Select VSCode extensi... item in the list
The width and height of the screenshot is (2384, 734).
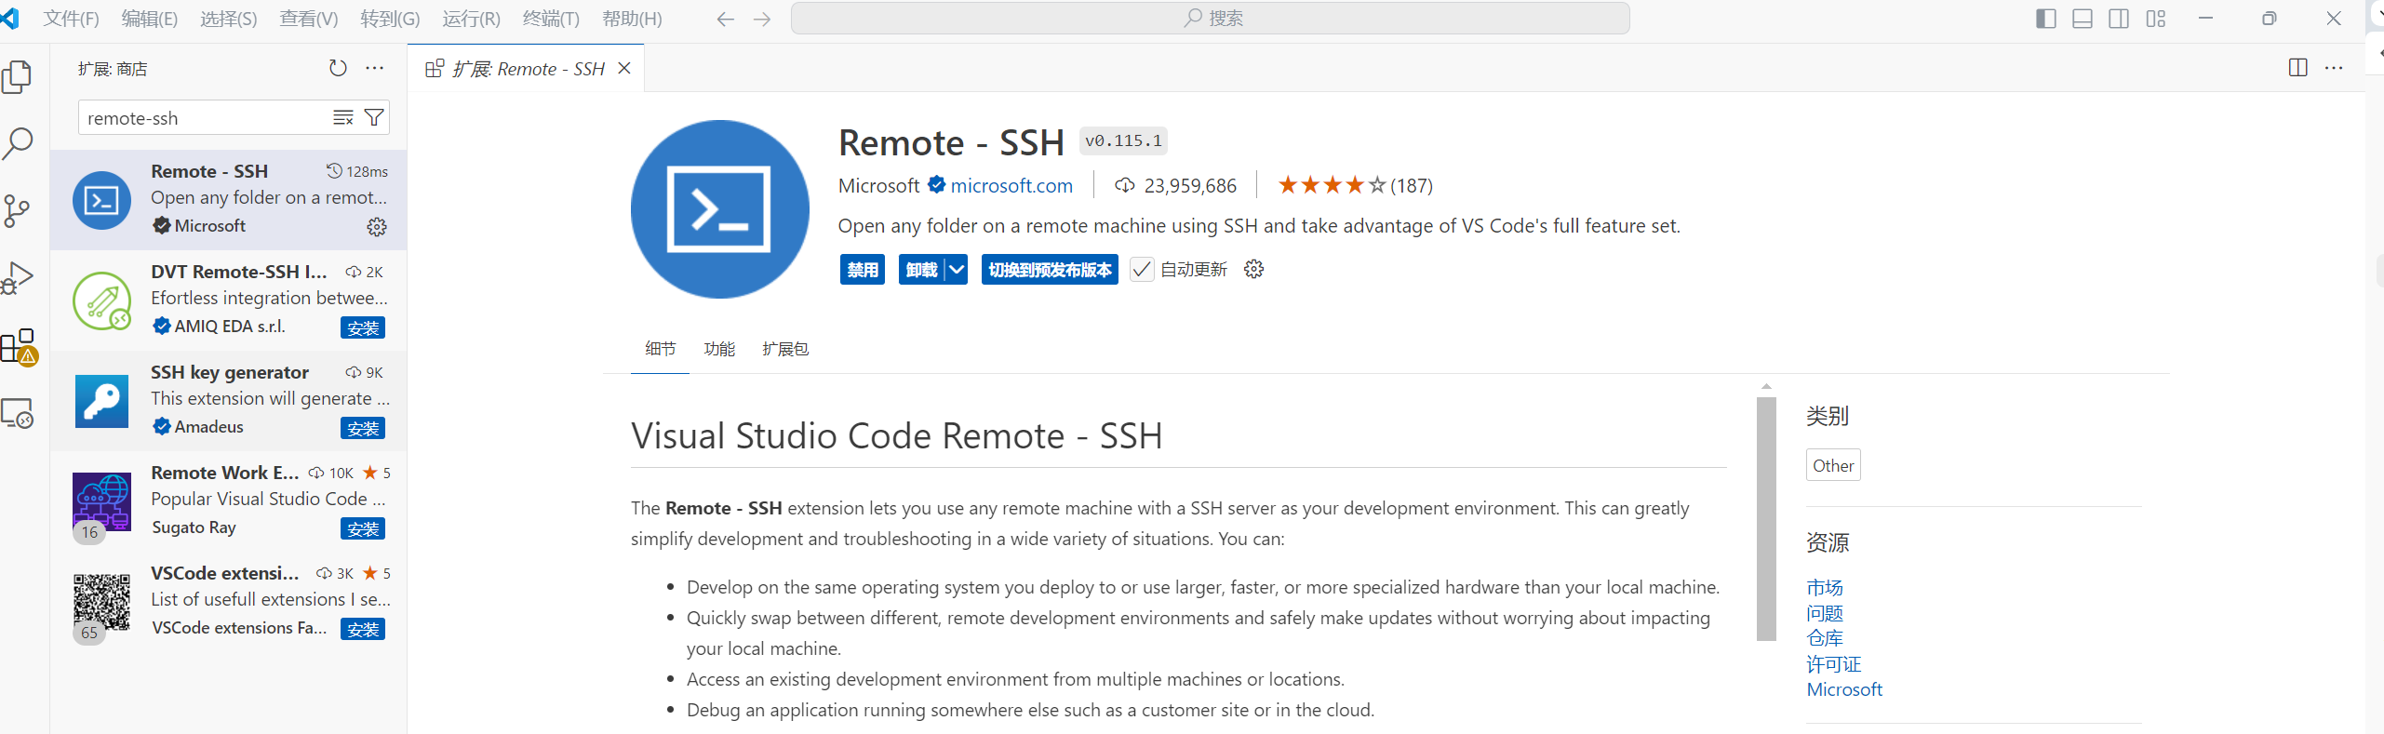(x=229, y=602)
